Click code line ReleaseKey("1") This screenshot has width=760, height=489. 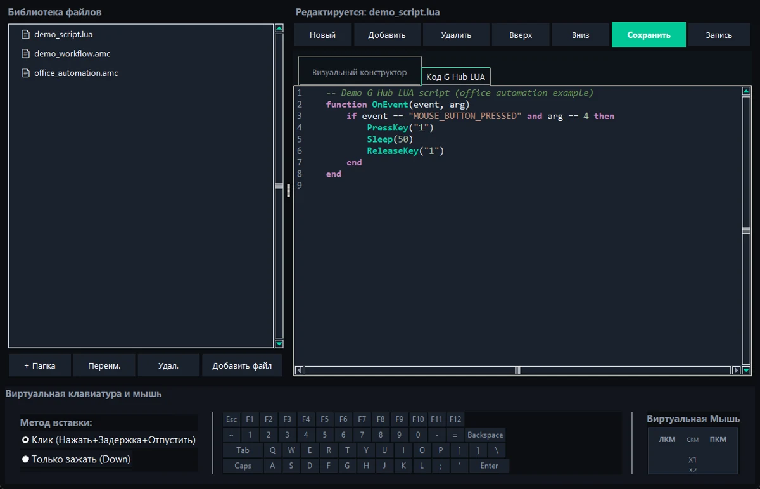405,151
